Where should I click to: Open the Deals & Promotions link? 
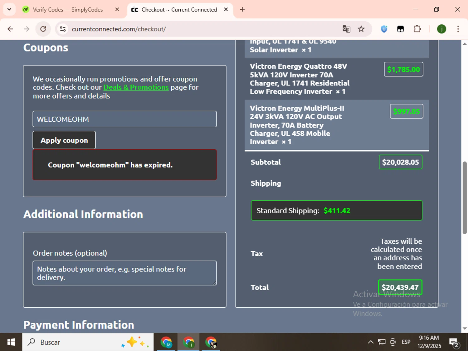pyautogui.click(x=136, y=87)
